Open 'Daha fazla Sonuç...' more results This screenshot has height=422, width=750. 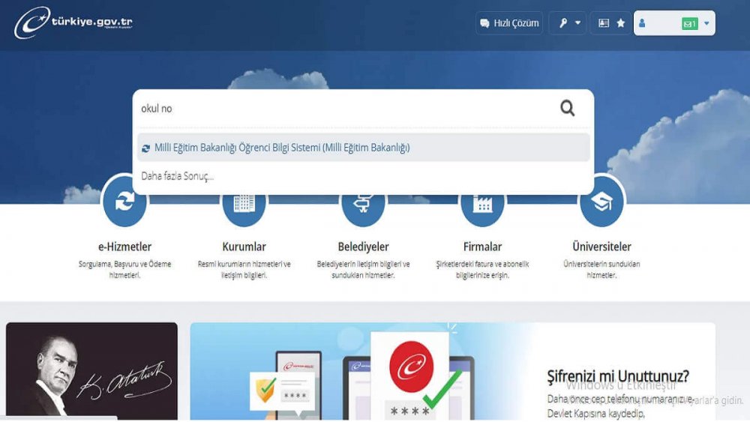click(x=178, y=176)
